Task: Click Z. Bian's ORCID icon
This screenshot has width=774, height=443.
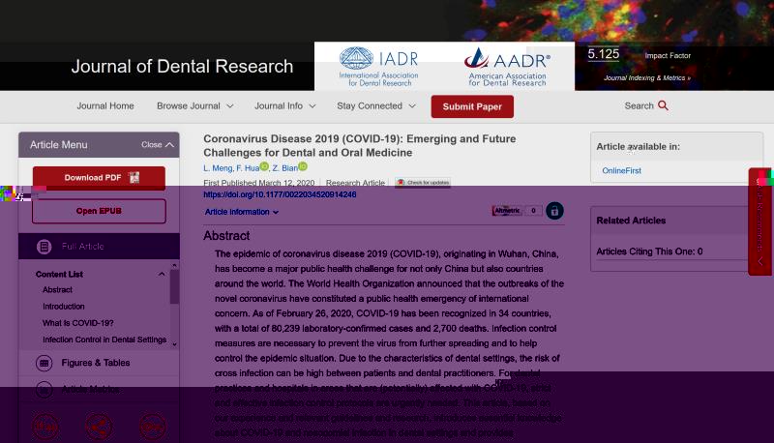Action: click(303, 166)
